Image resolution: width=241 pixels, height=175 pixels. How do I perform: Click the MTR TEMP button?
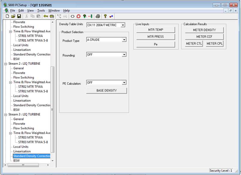pyautogui.click(x=156, y=30)
